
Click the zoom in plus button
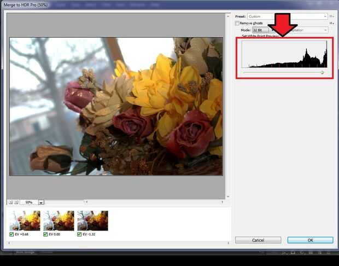tap(16, 202)
